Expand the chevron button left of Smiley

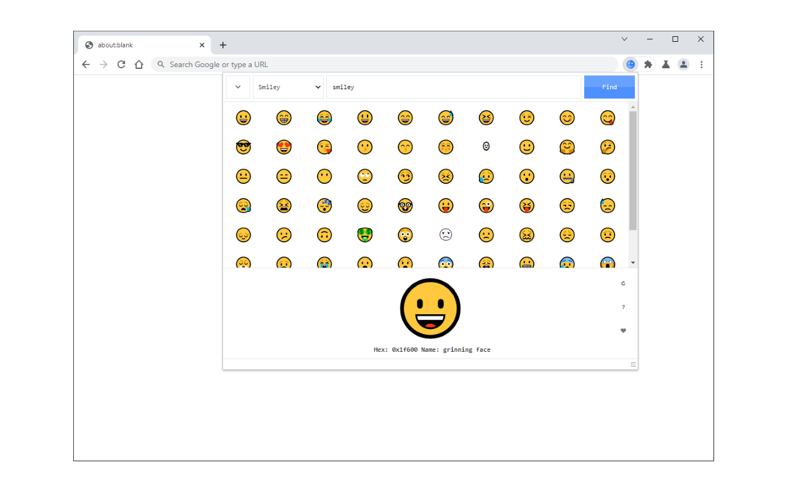(x=238, y=87)
